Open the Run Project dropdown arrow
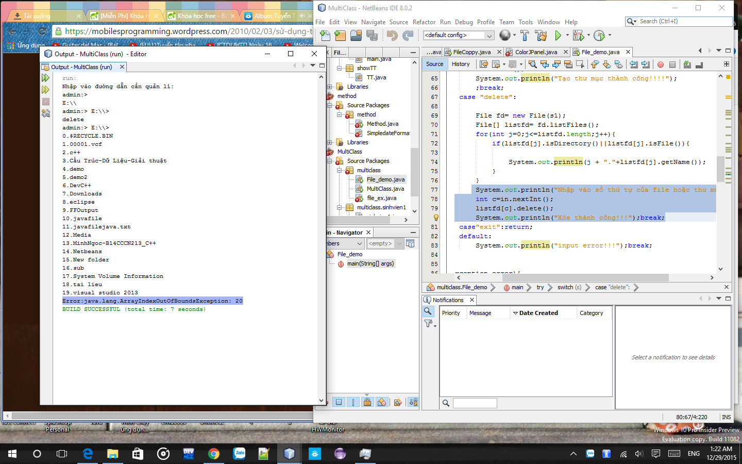Viewport: 742px width, 464px height. click(x=567, y=35)
